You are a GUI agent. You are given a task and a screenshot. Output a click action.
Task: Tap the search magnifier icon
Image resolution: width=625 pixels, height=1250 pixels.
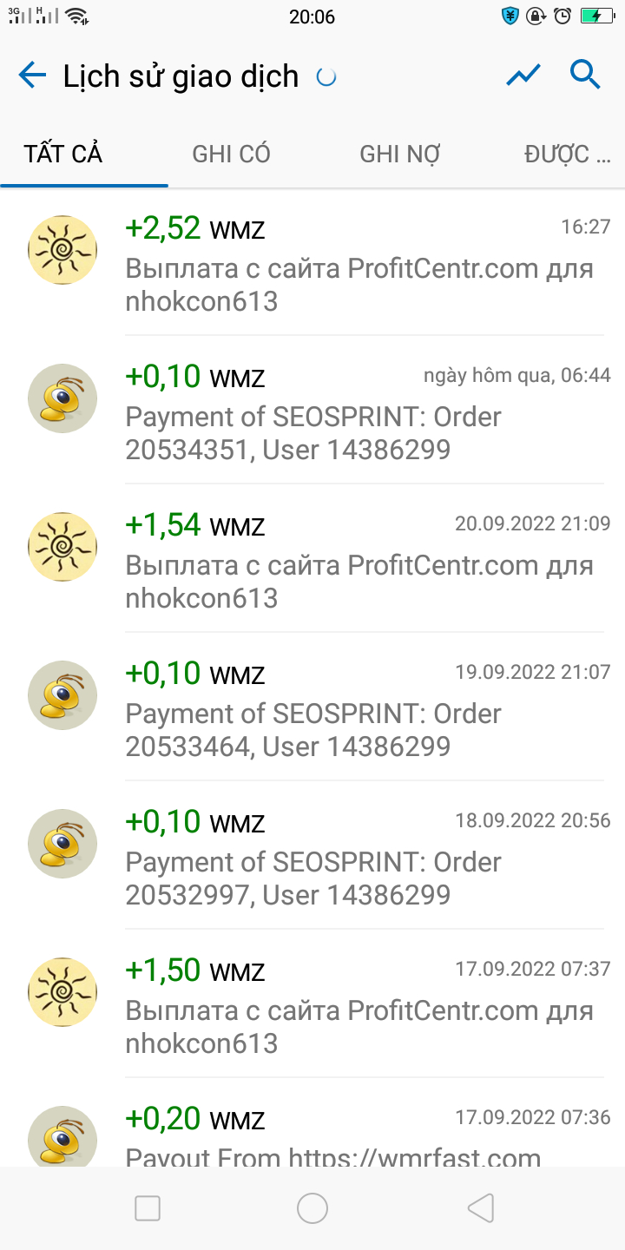click(x=586, y=76)
